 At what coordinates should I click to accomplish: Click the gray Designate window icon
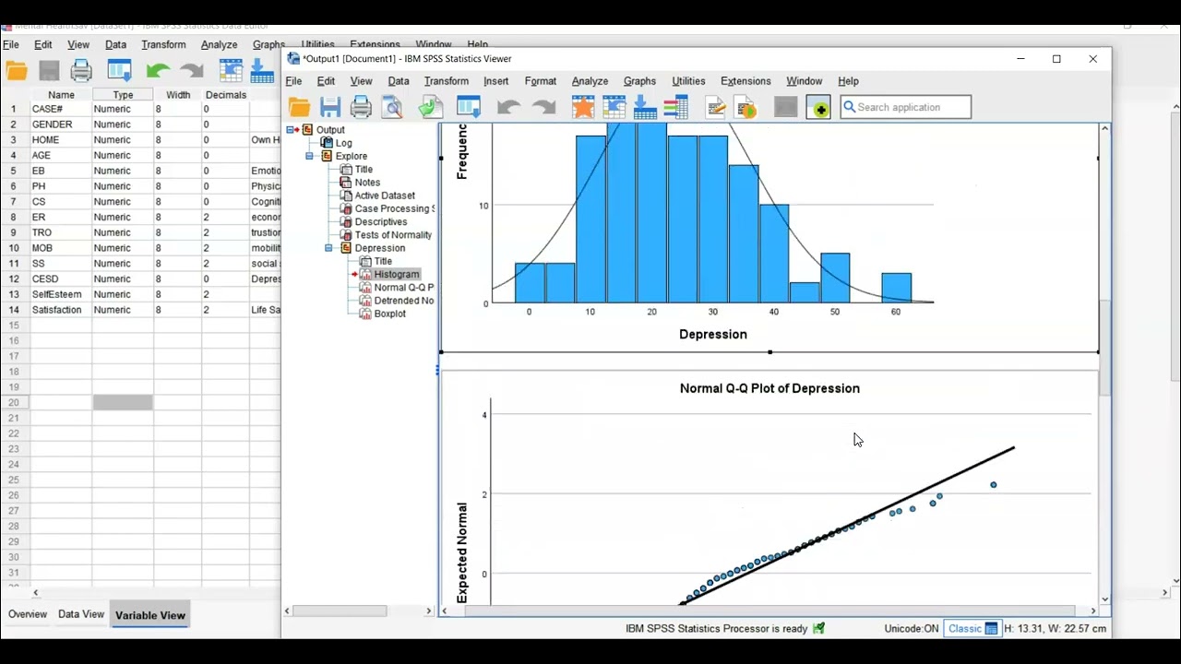coord(785,108)
